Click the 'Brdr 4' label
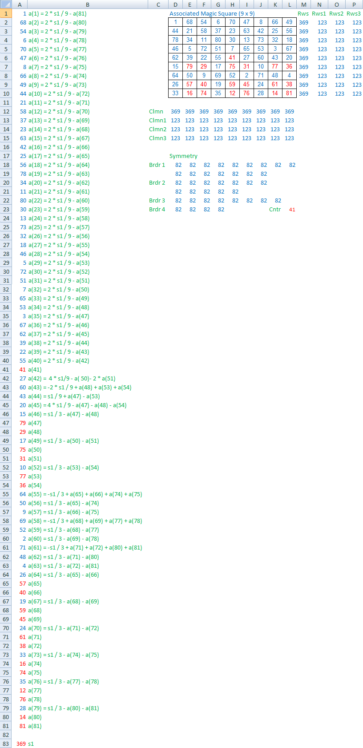The image size is (363, 748). pos(157,209)
